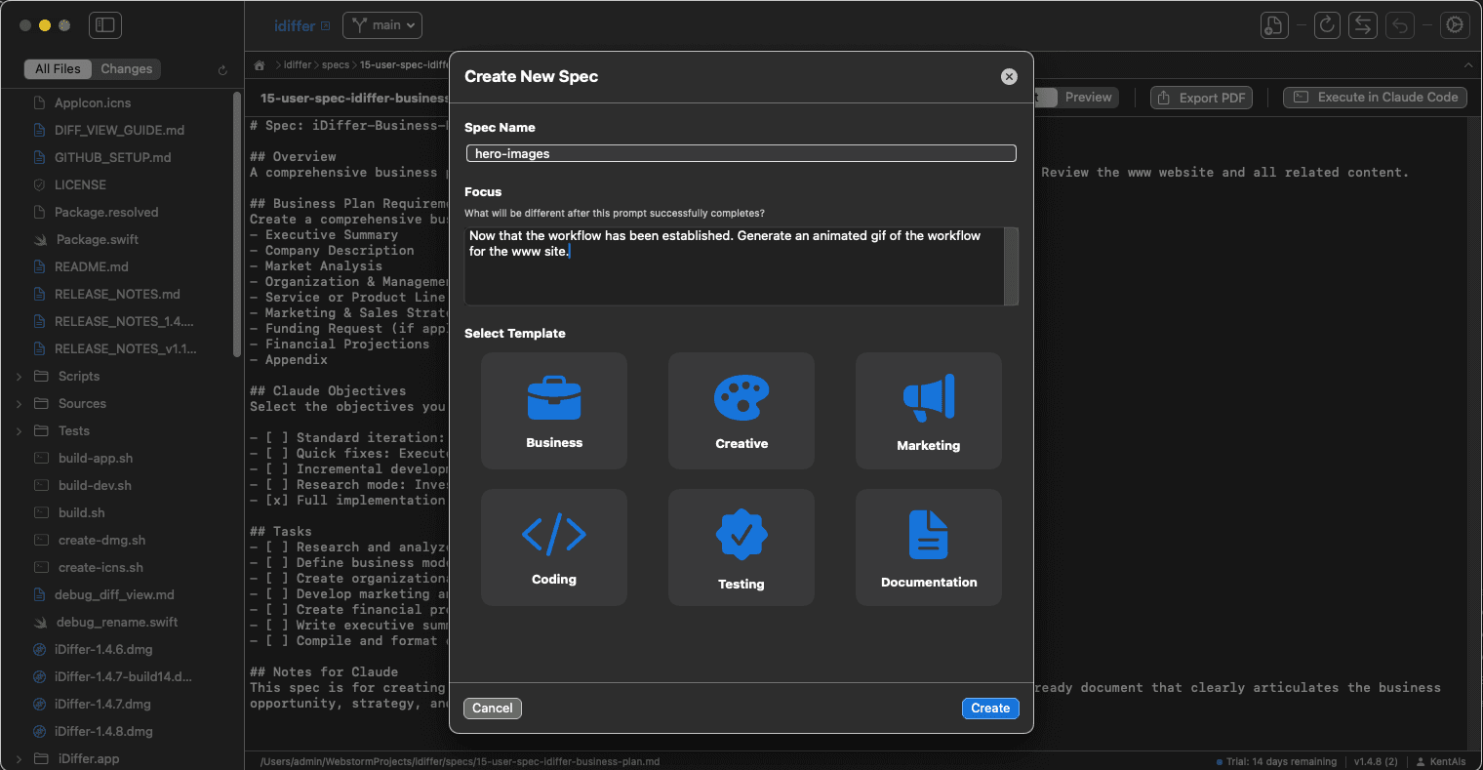Click the home icon in the breadcrumb bar
Screen dimensions: 1483x770
click(260, 64)
